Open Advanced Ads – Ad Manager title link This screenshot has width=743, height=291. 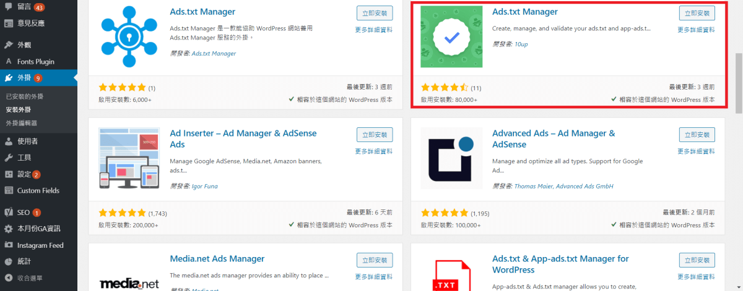click(x=554, y=138)
